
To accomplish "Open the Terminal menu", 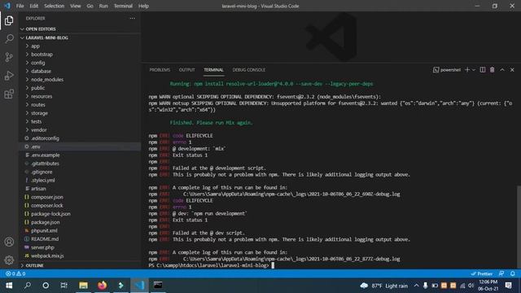I will tap(123, 6).
